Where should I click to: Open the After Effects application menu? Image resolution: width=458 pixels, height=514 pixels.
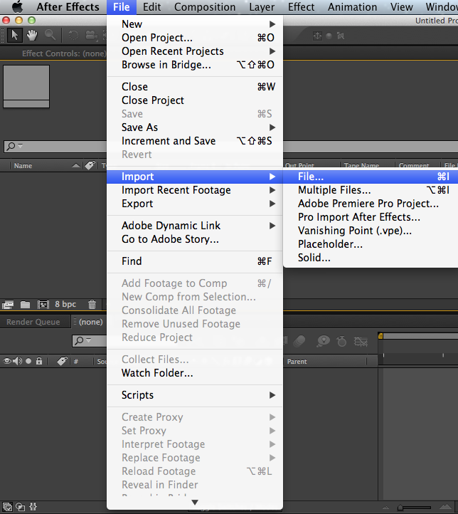[x=68, y=7]
